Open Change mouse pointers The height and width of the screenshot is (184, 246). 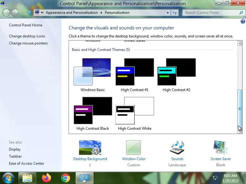[x=28, y=43]
